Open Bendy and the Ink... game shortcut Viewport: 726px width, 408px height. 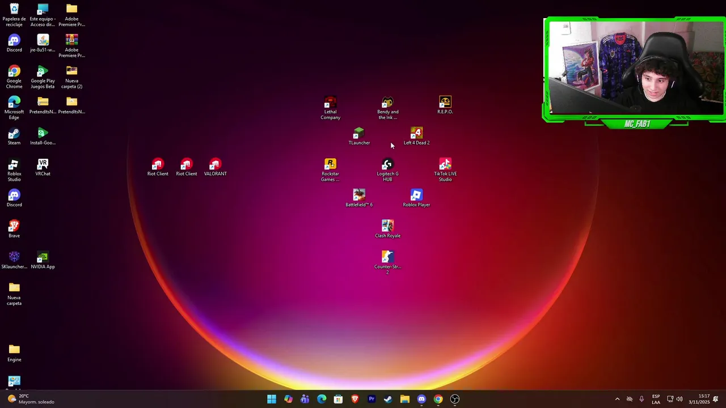(x=388, y=108)
